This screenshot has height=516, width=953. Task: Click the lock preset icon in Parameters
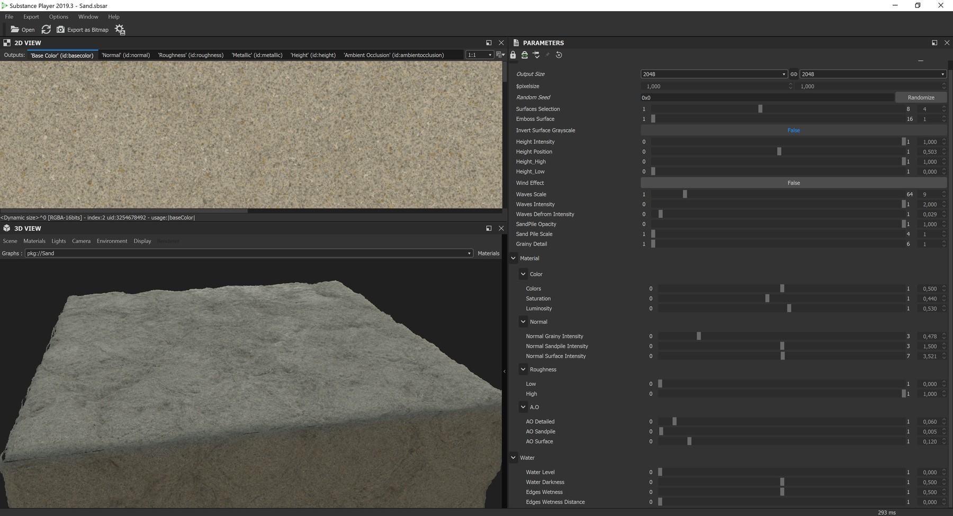tap(513, 55)
